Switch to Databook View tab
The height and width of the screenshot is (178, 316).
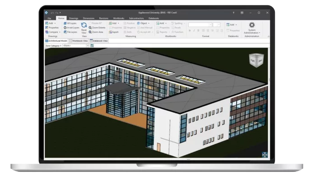99,41
